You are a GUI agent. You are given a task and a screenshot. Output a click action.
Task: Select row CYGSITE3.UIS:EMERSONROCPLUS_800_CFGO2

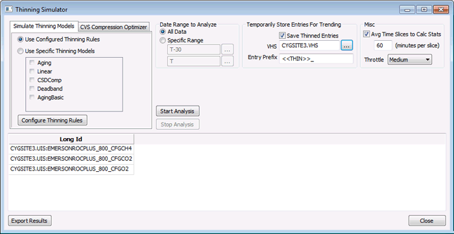pyautogui.click(x=71, y=169)
